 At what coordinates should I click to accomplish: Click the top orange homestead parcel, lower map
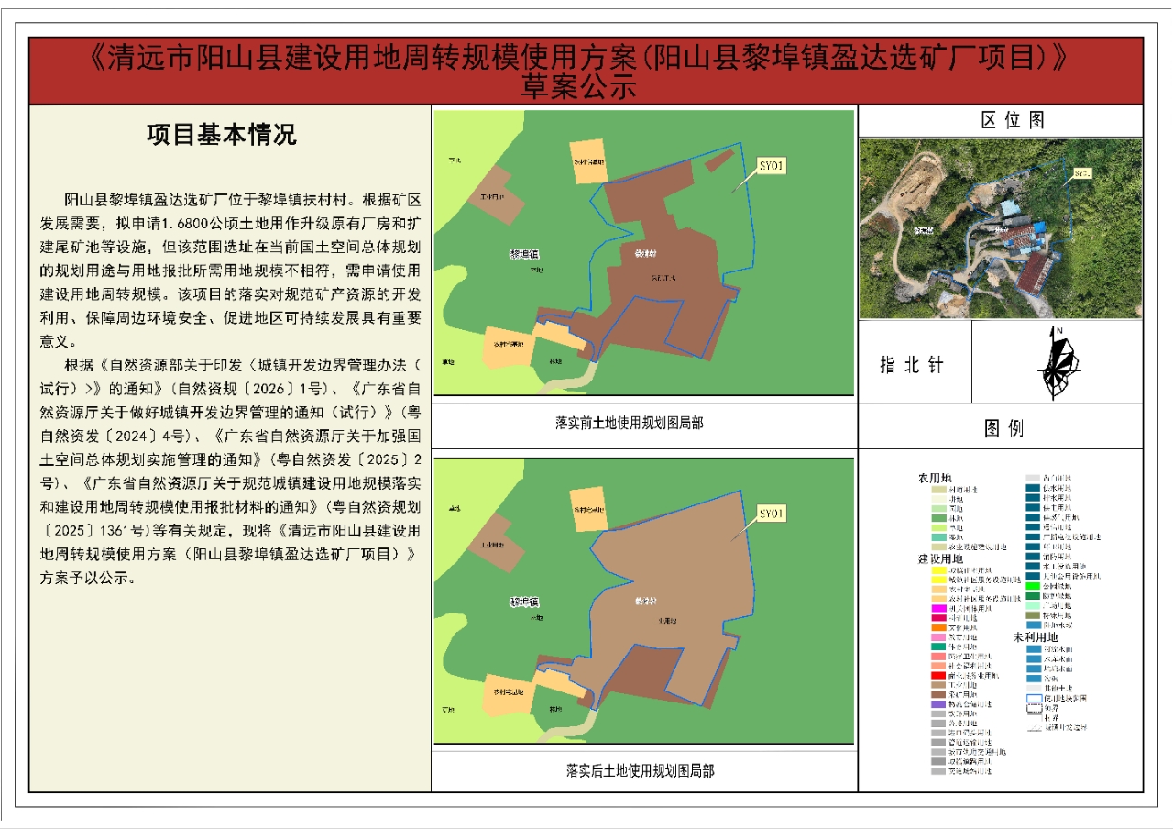click(x=588, y=511)
